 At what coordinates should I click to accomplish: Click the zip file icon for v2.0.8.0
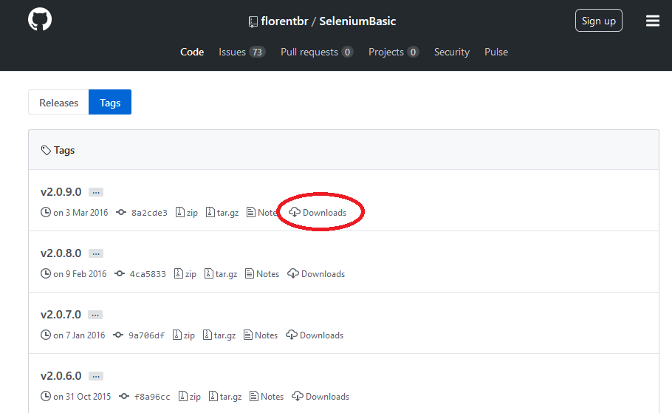(x=179, y=273)
